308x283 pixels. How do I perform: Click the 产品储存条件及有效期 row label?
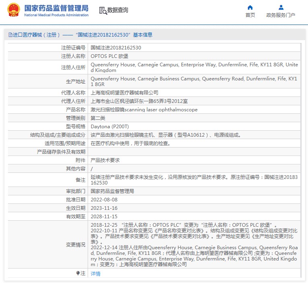[61, 152]
